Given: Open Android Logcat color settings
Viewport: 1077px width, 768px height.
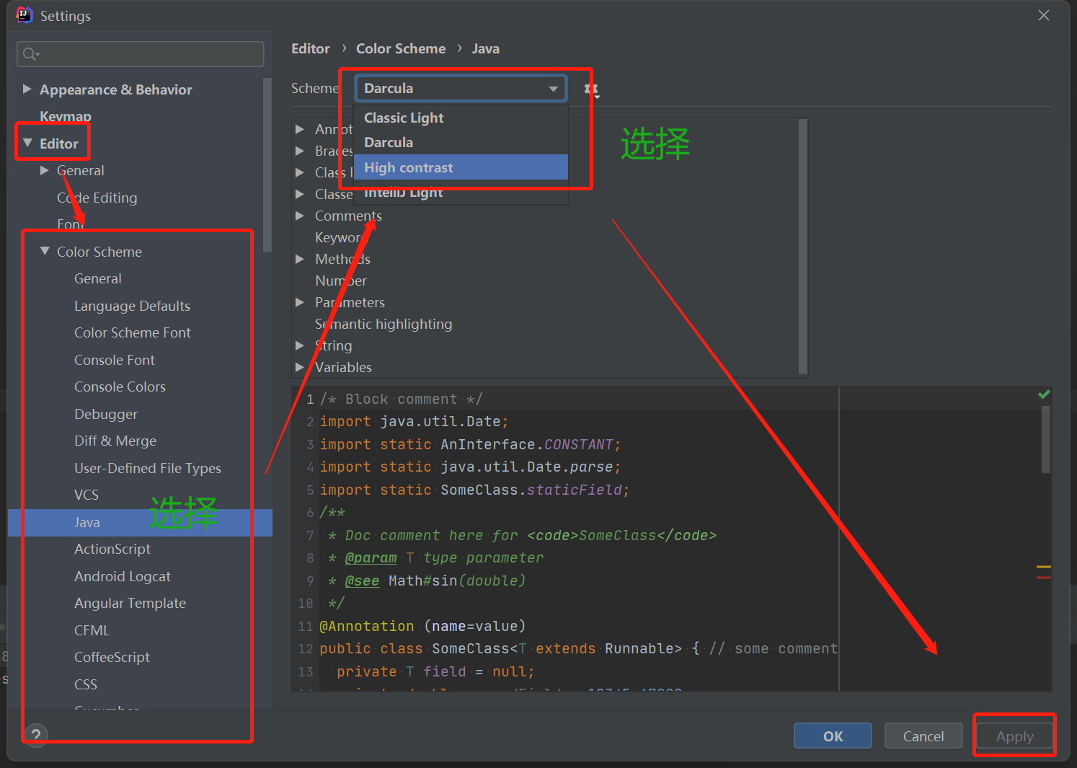Looking at the screenshot, I should point(123,576).
